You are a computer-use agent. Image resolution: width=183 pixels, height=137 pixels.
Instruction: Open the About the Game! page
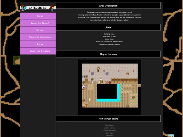tap(38, 23)
